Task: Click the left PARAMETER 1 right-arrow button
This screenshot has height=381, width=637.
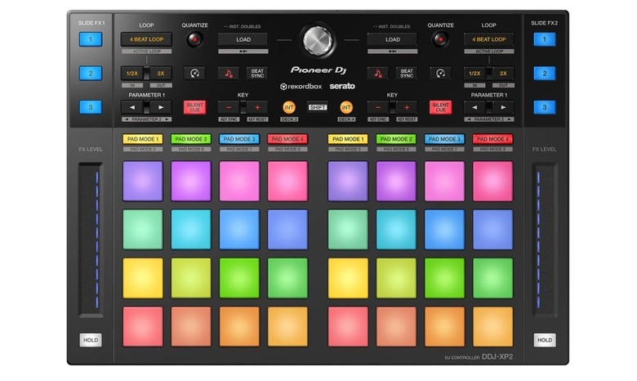Action: tap(161, 107)
